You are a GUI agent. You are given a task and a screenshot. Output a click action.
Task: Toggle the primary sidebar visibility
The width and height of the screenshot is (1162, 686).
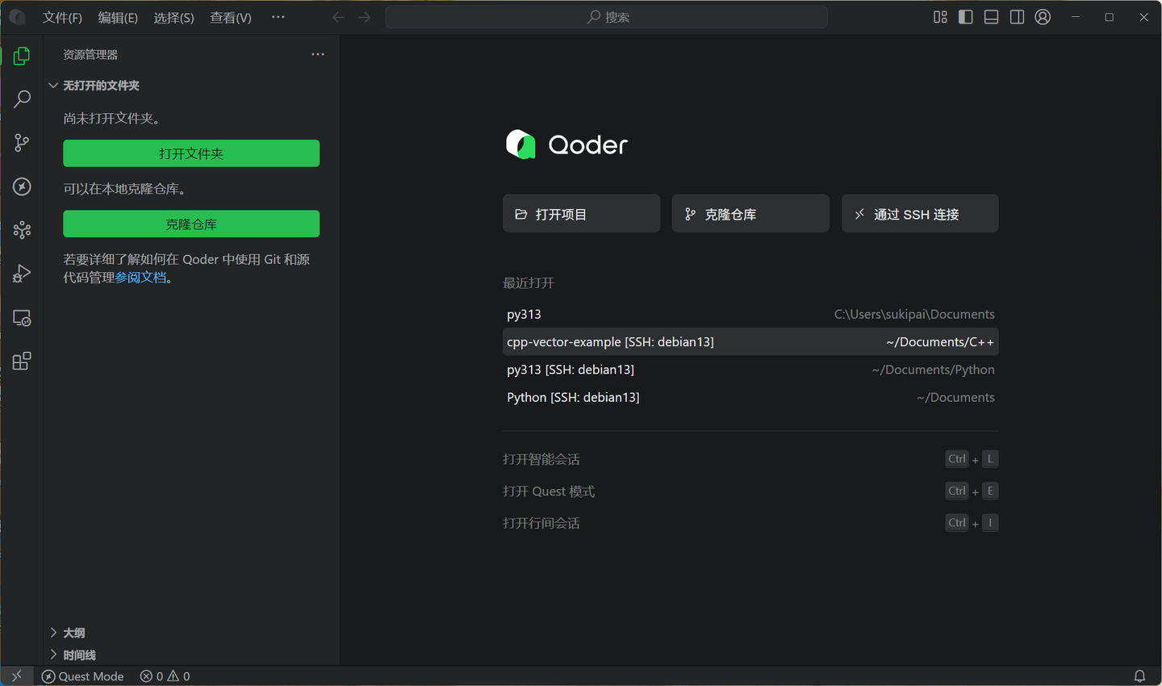pyautogui.click(x=965, y=17)
